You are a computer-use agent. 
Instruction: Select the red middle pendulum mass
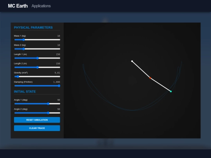pyautogui.click(x=150, y=78)
